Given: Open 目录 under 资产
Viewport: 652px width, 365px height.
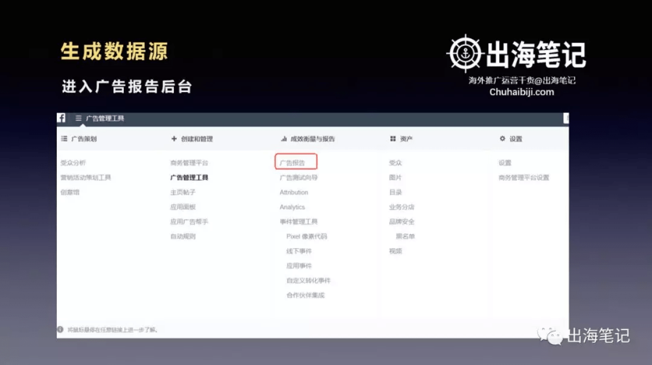Looking at the screenshot, I should 396,192.
